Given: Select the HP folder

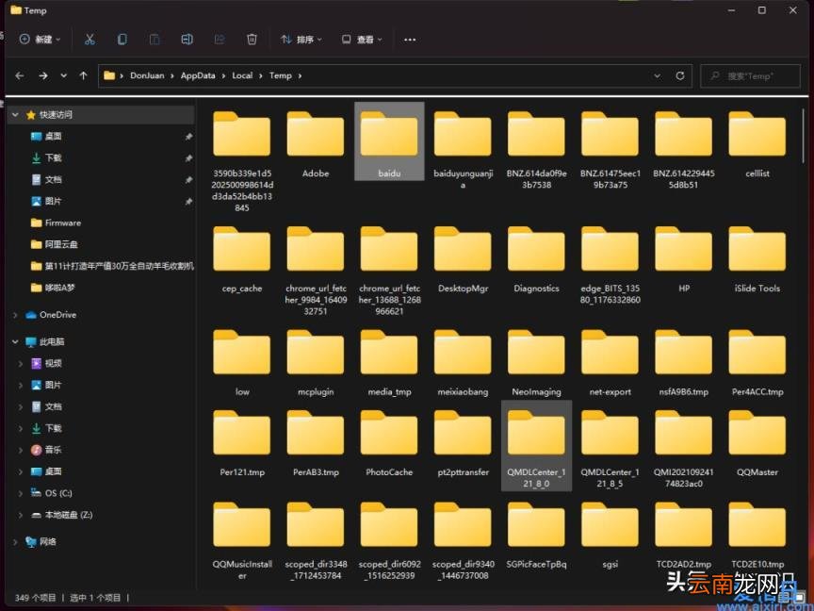Looking at the screenshot, I should [x=684, y=259].
